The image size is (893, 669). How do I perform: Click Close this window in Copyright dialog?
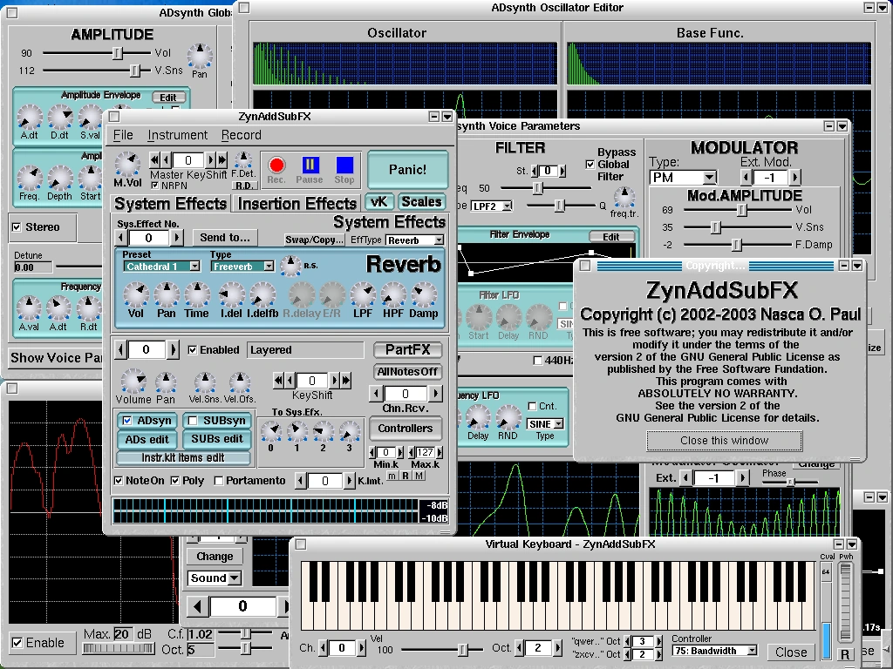click(x=724, y=441)
